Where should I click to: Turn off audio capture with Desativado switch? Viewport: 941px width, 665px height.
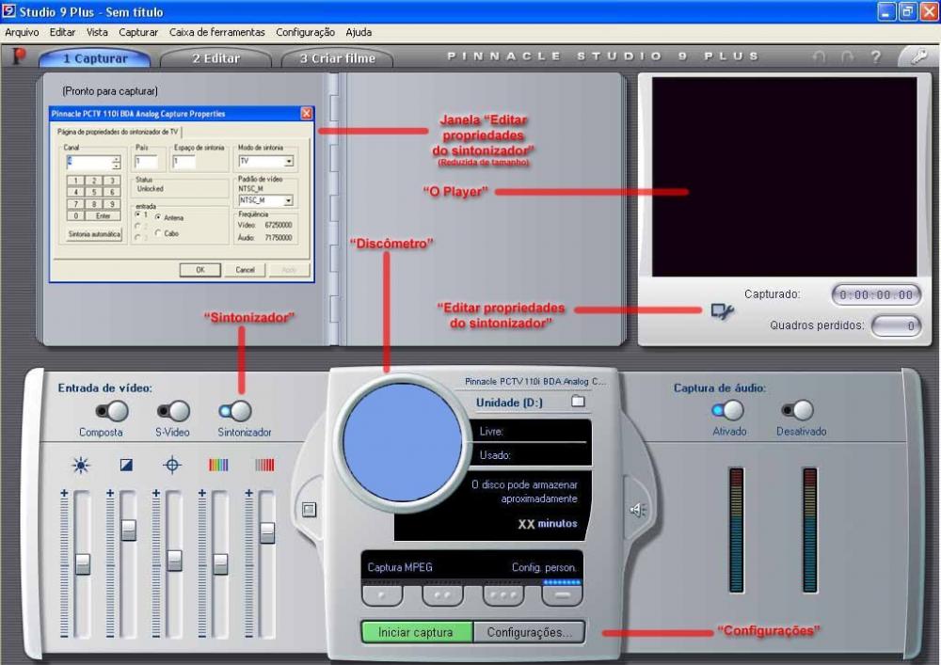(798, 410)
